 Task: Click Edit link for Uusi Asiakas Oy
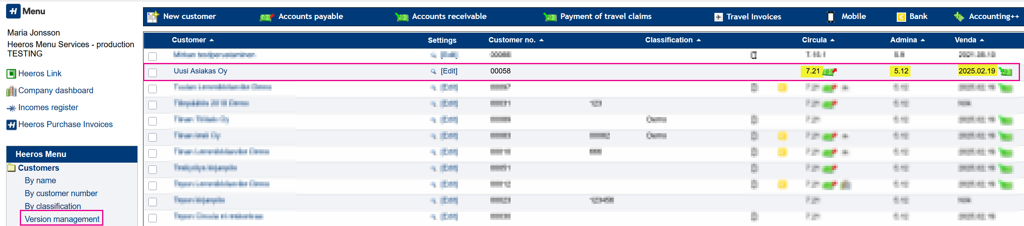pyautogui.click(x=449, y=71)
